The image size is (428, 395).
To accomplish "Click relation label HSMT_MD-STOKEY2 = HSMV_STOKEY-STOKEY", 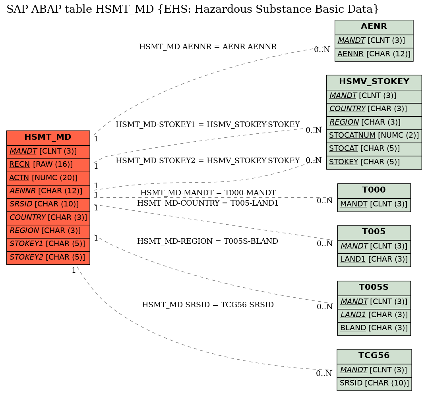I will [x=208, y=160].
